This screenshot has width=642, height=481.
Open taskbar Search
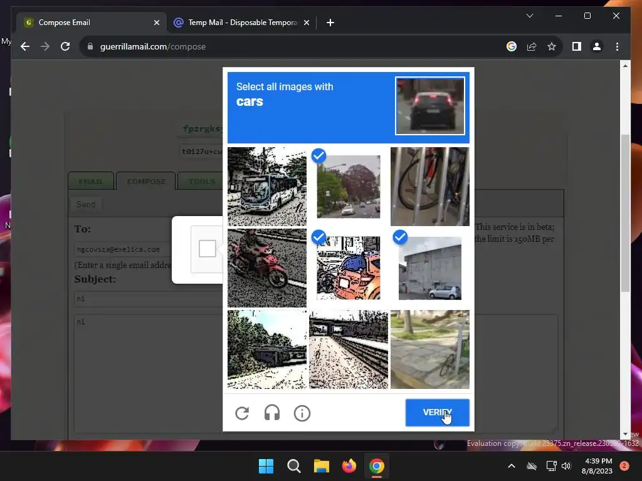(x=293, y=466)
